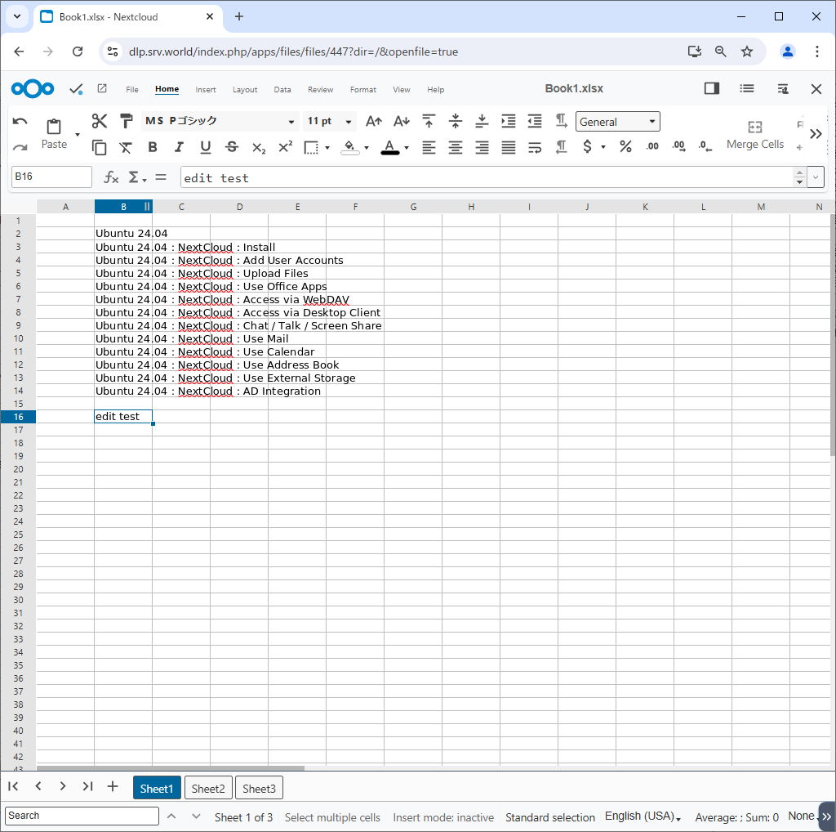The width and height of the screenshot is (836, 832).
Task: Open the File menu
Action: [132, 90]
